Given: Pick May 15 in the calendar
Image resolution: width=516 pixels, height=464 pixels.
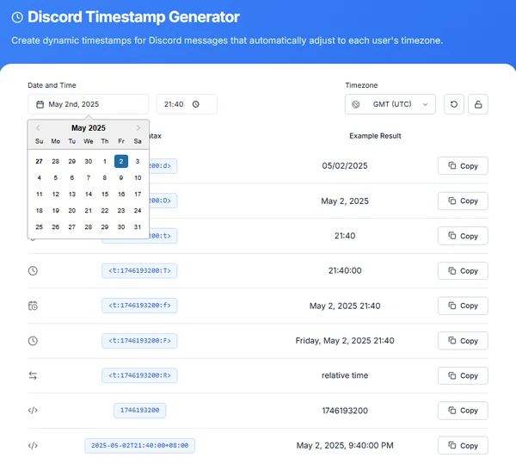Looking at the screenshot, I should 105,195.
